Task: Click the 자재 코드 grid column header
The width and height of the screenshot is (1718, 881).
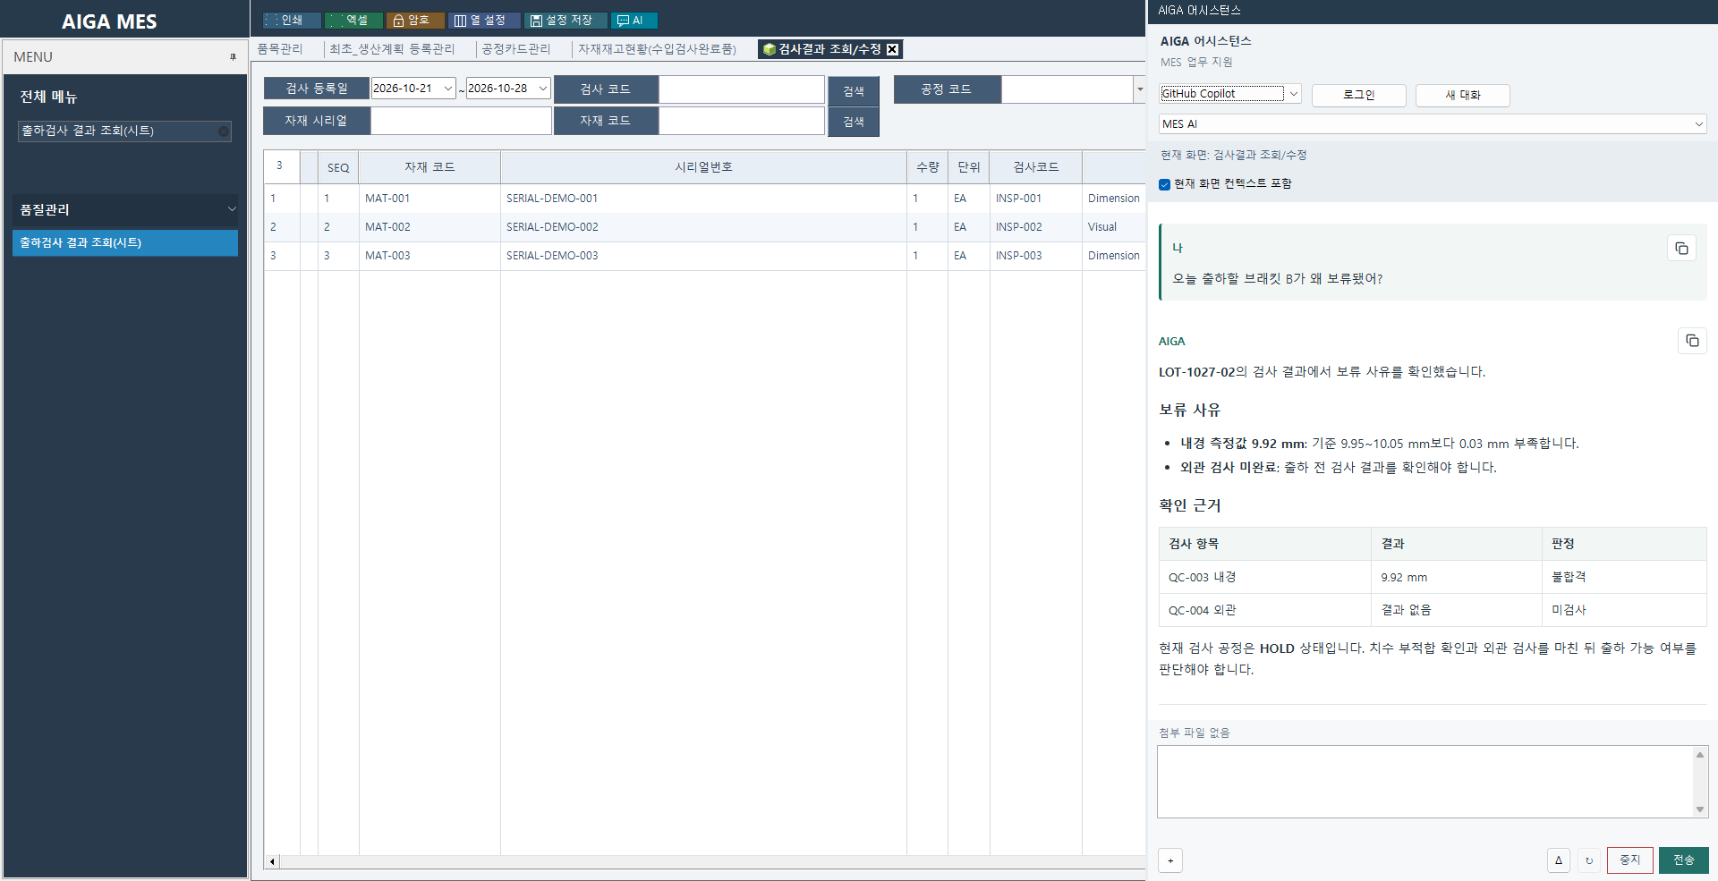Action: 429,168
